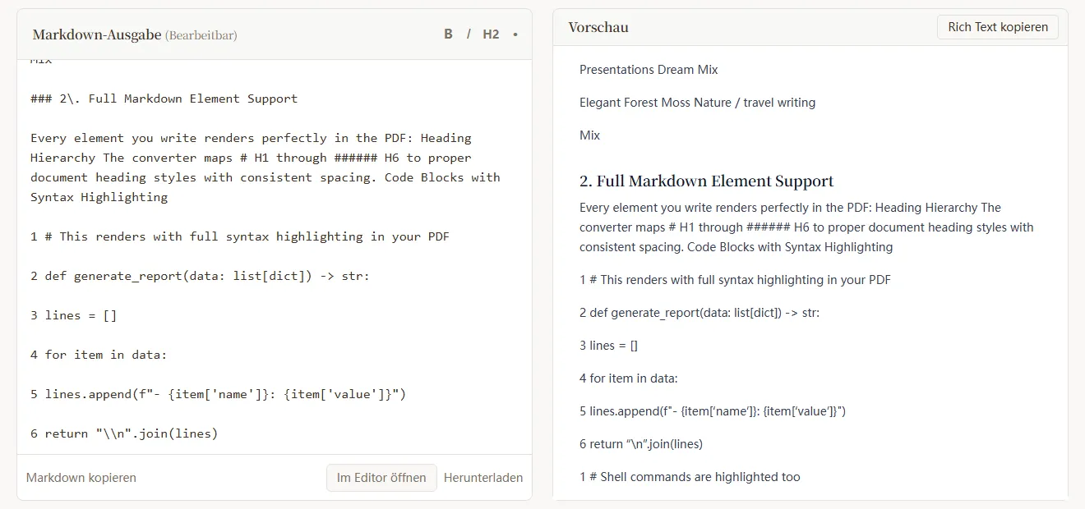Image resolution: width=1085 pixels, height=509 pixels.
Task: Click the preview heading "2. Full Markdown Element Support"
Action: pos(707,181)
